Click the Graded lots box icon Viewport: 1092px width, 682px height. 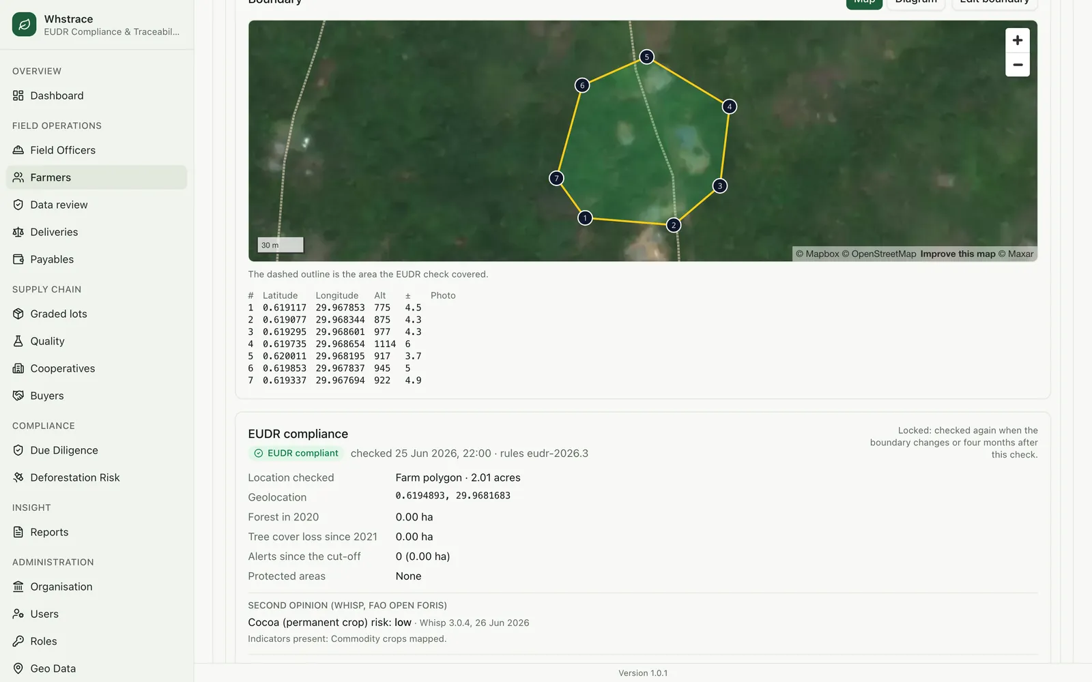18,314
